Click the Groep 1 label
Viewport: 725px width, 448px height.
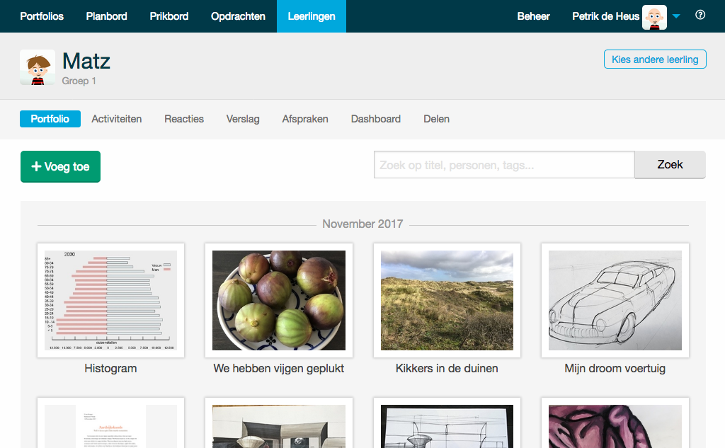coord(79,81)
